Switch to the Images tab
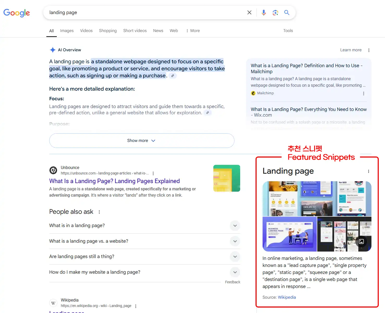Viewport: 385px width, 313px height. coord(67,30)
